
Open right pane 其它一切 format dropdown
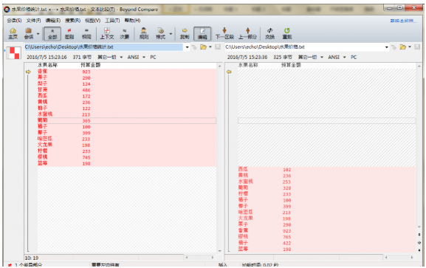322,57
